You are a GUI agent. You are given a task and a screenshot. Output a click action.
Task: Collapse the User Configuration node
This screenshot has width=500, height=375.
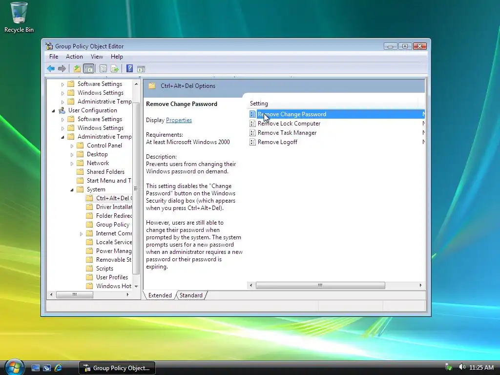click(53, 111)
